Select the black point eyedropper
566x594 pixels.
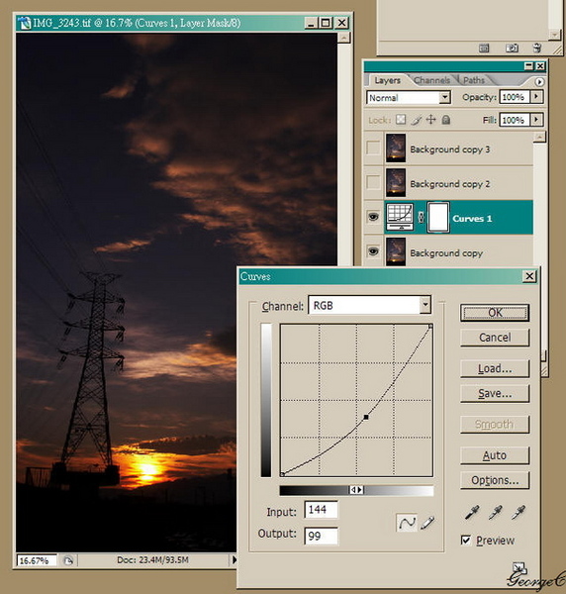pos(472,512)
